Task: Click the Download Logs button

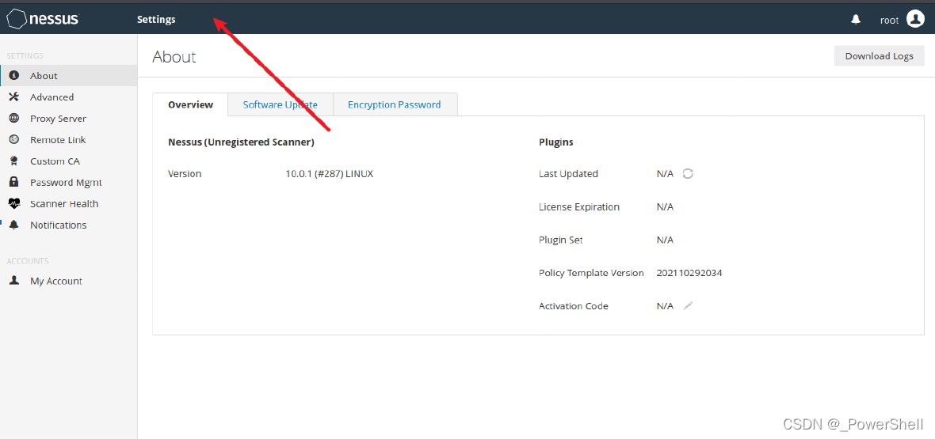Action: pos(879,56)
